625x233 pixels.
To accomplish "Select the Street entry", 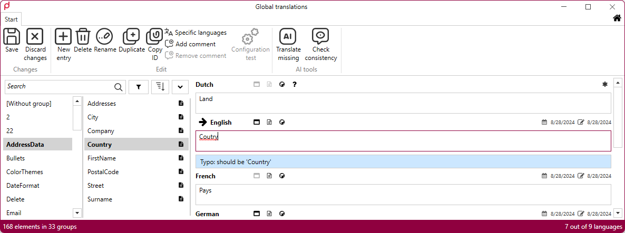I will (x=136, y=186).
